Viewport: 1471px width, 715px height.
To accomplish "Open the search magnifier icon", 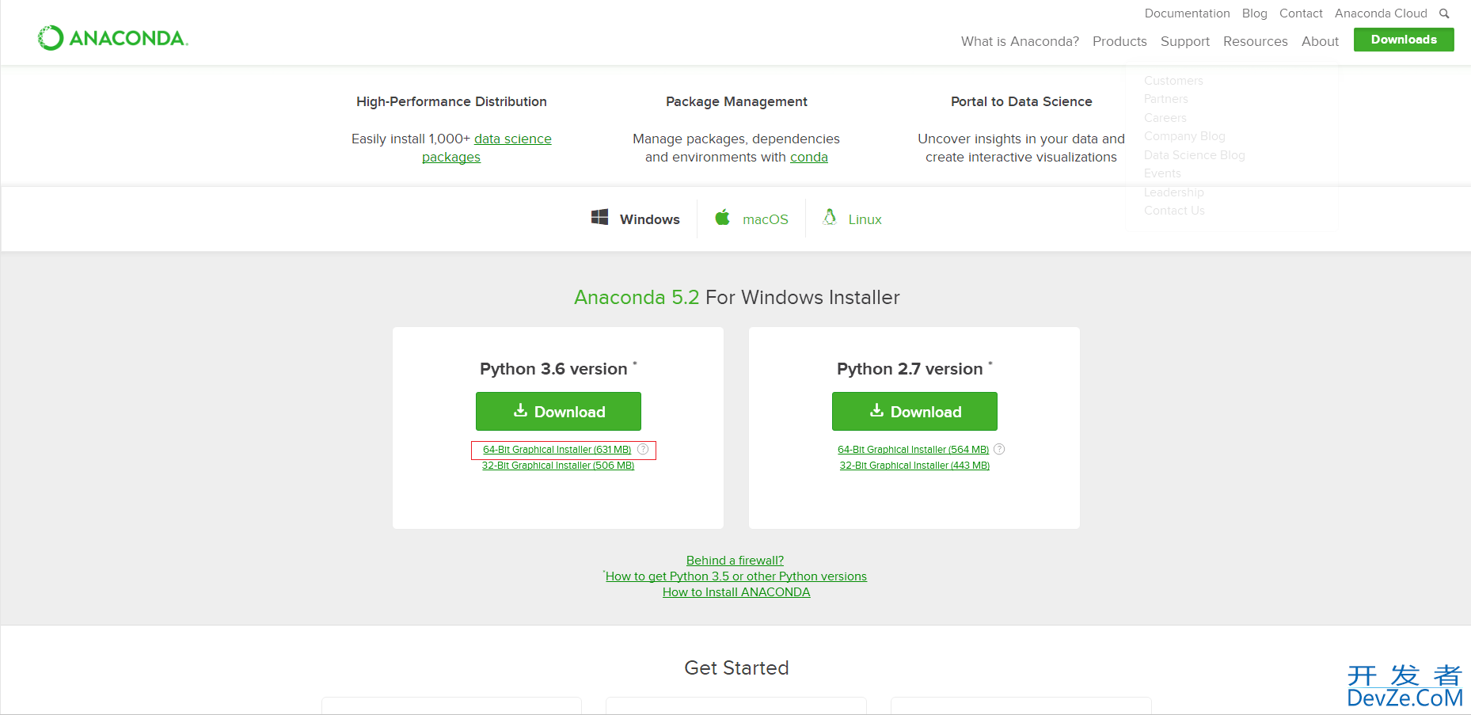I will click(1444, 13).
